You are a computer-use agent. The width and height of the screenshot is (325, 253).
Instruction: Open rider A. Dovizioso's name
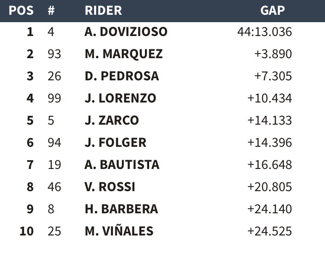(x=126, y=32)
